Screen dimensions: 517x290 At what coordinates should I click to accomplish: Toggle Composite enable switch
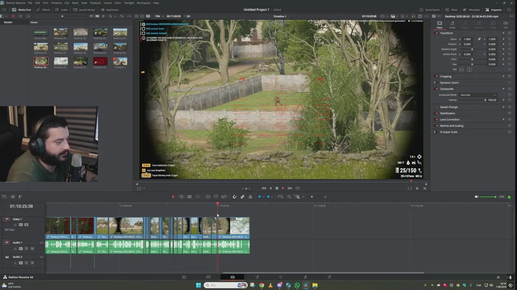point(436,89)
